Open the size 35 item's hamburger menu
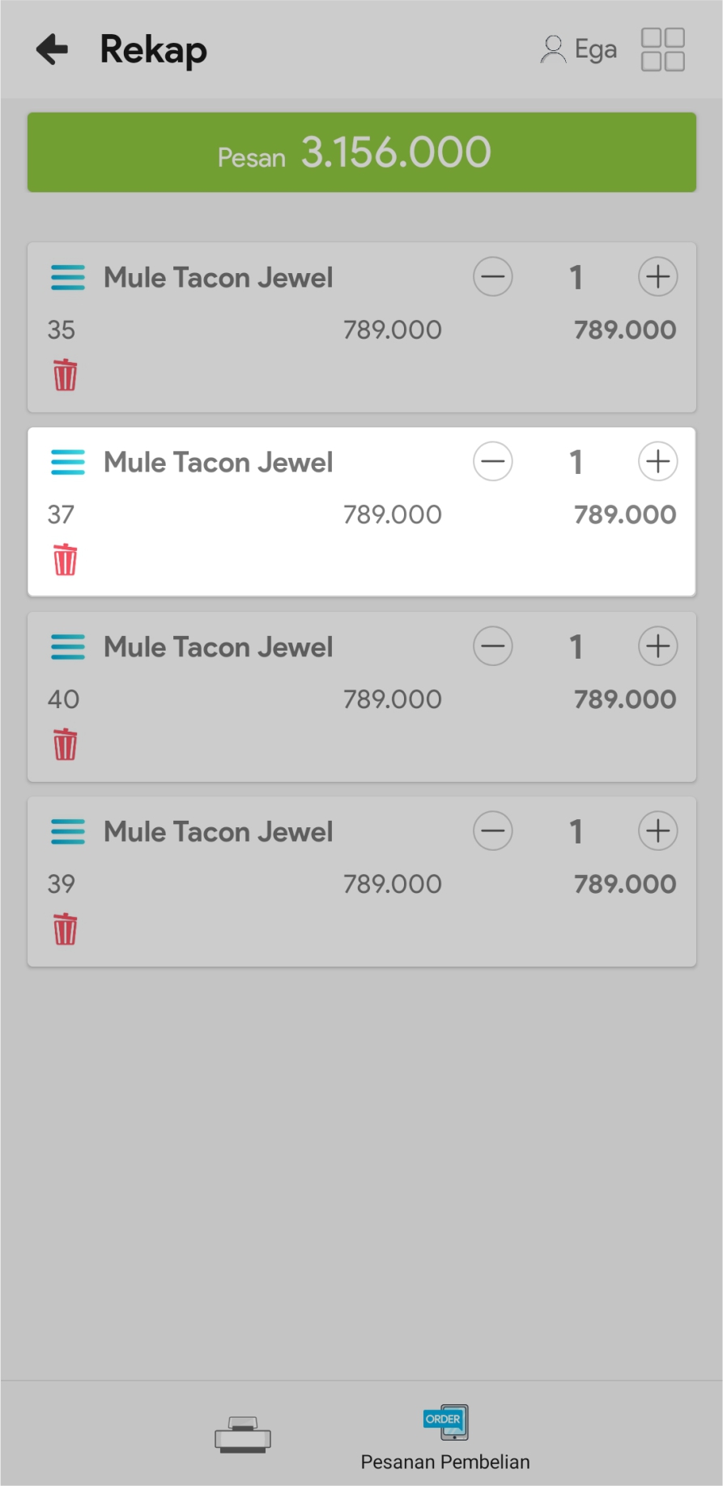Screen dimensions: 723x1486 pyautogui.click(x=68, y=277)
